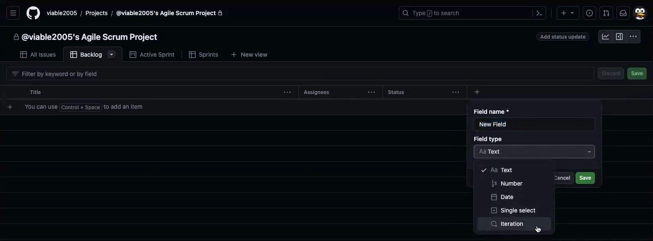Select the Iteration field type
Screen dimensions: 653x241
click(512, 224)
